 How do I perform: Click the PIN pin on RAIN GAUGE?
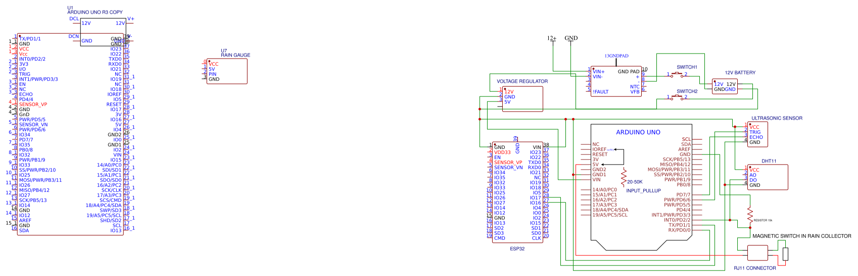[212, 74]
